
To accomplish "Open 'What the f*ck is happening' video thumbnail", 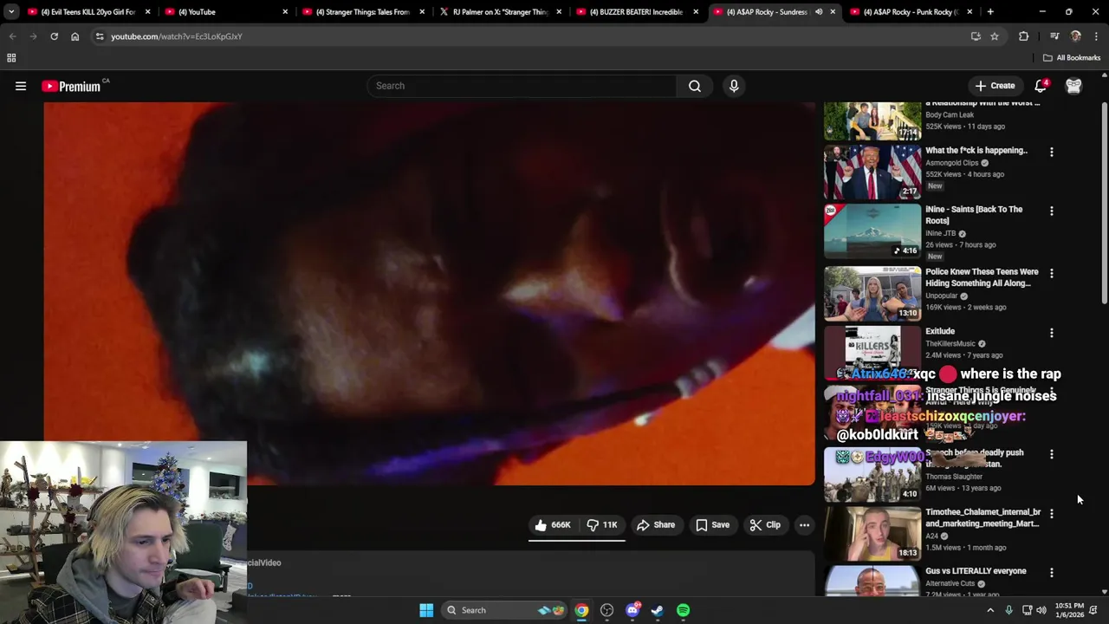I will point(872,172).
